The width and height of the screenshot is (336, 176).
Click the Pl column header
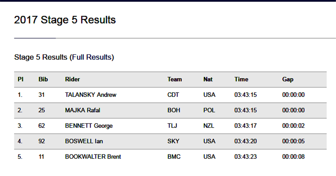21,79
